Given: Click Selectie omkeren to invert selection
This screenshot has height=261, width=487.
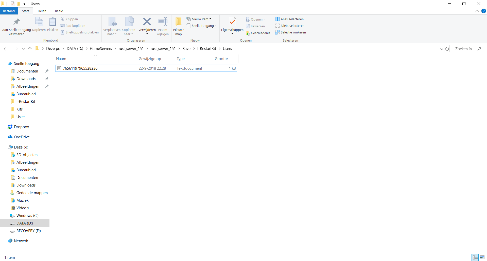Looking at the screenshot, I should [291, 32].
